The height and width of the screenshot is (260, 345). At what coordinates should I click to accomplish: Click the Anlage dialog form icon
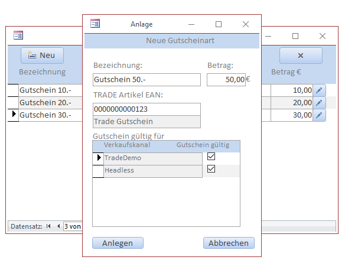point(95,24)
